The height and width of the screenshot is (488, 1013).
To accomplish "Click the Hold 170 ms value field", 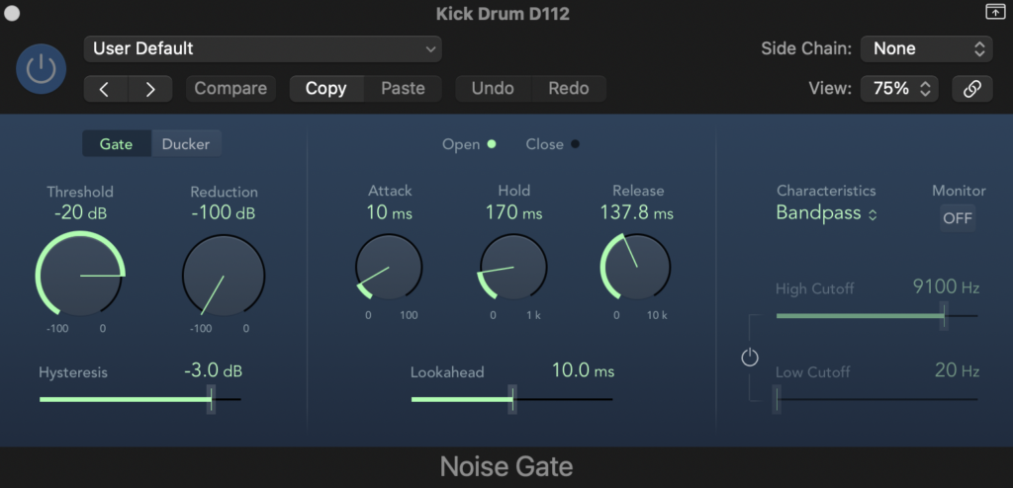I will pos(513,212).
